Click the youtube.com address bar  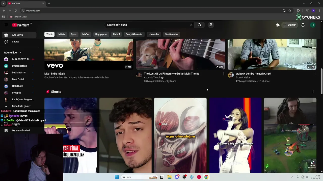pos(151,11)
